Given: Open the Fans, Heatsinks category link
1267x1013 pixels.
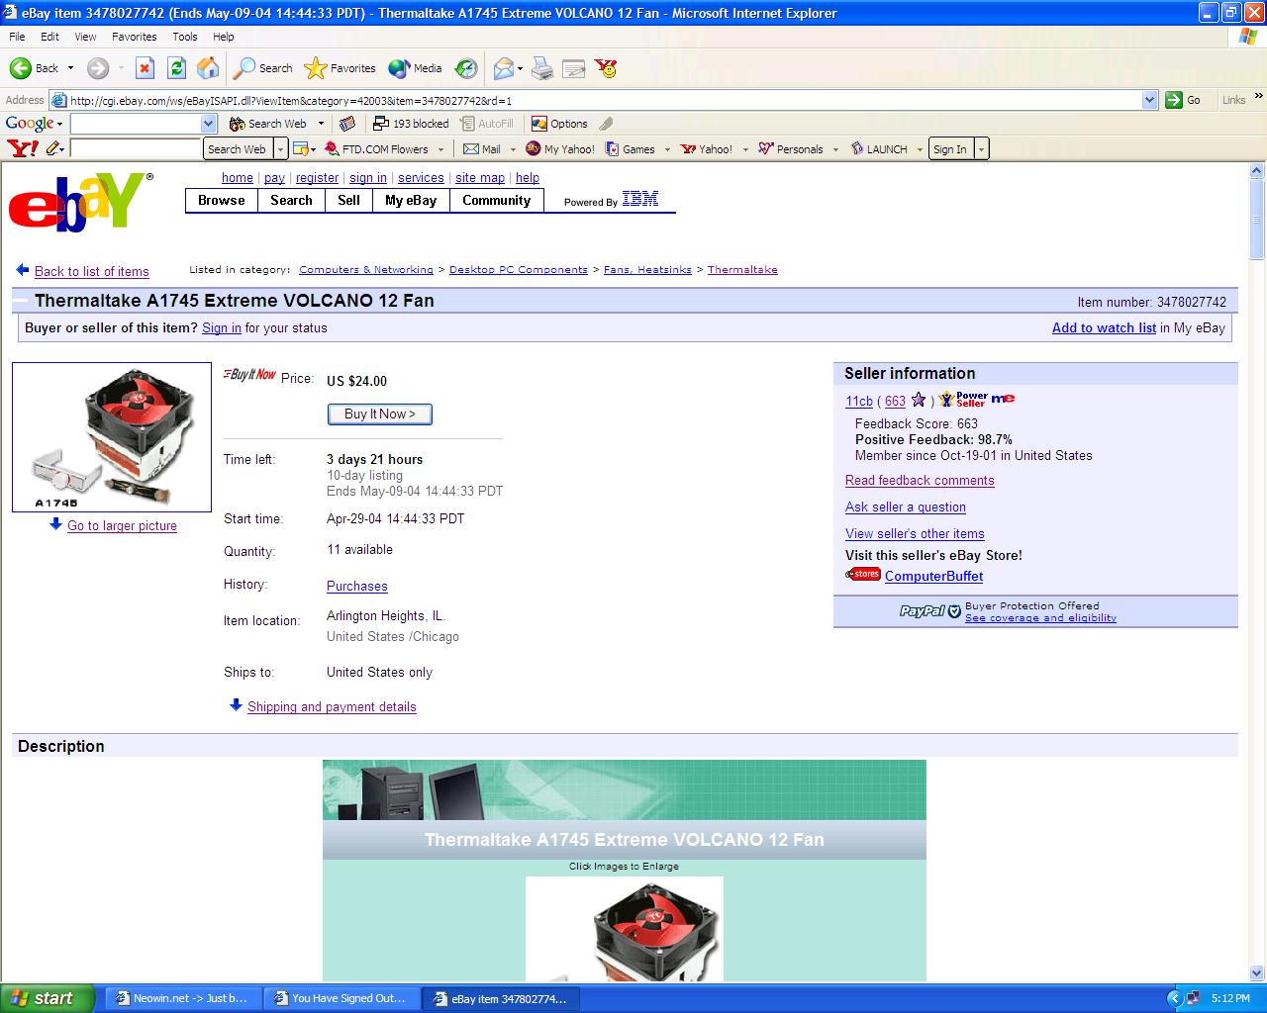Looking at the screenshot, I should 646,269.
